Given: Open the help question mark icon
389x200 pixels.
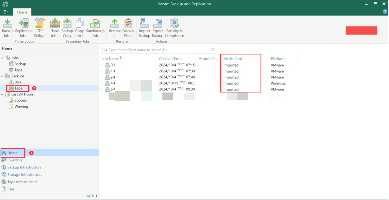Looking at the screenshot, I should [385, 12].
